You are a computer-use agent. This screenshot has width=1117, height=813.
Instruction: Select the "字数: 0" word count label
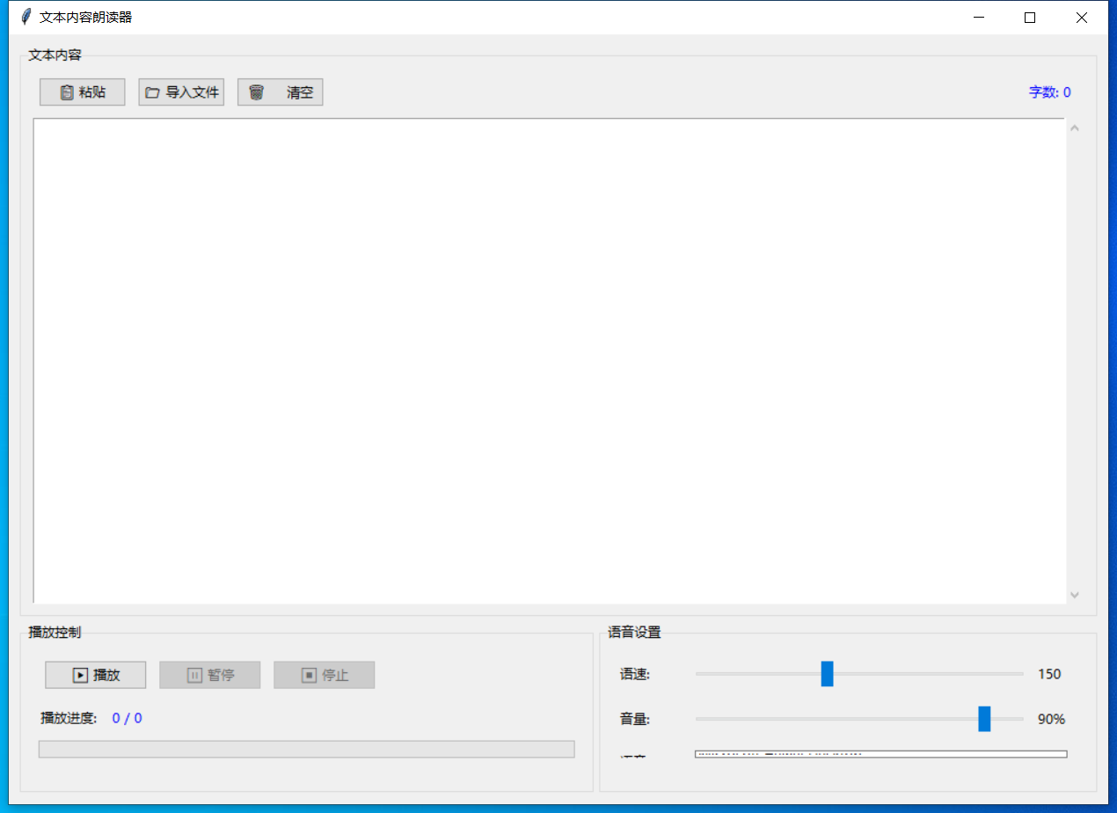pyautogui.click(x=1050, y=92)
